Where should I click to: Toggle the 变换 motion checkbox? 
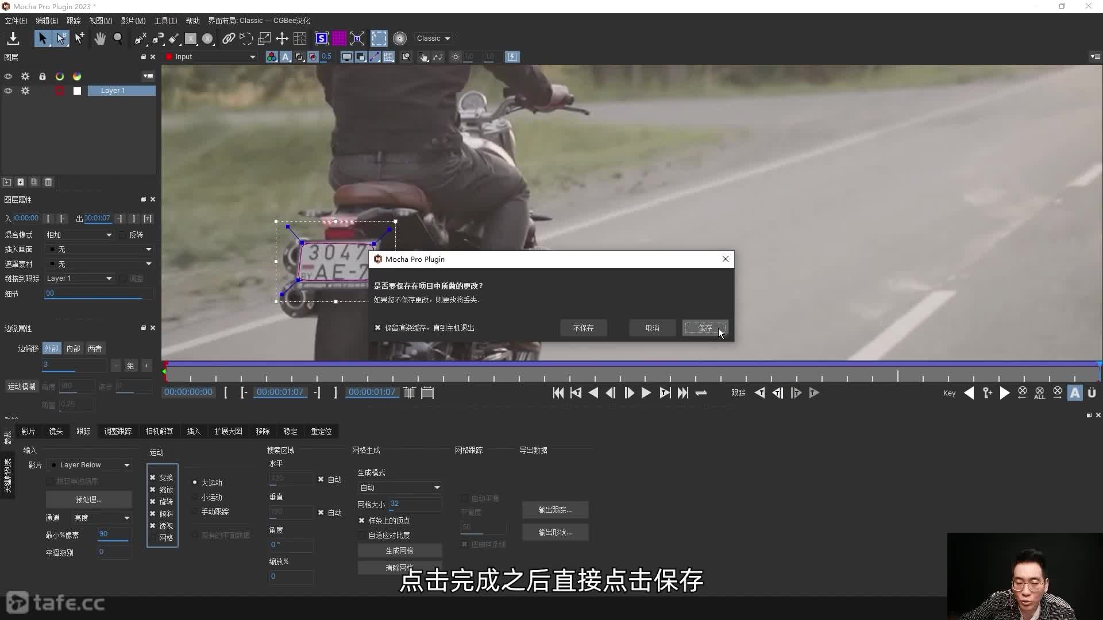coord(153,478)
